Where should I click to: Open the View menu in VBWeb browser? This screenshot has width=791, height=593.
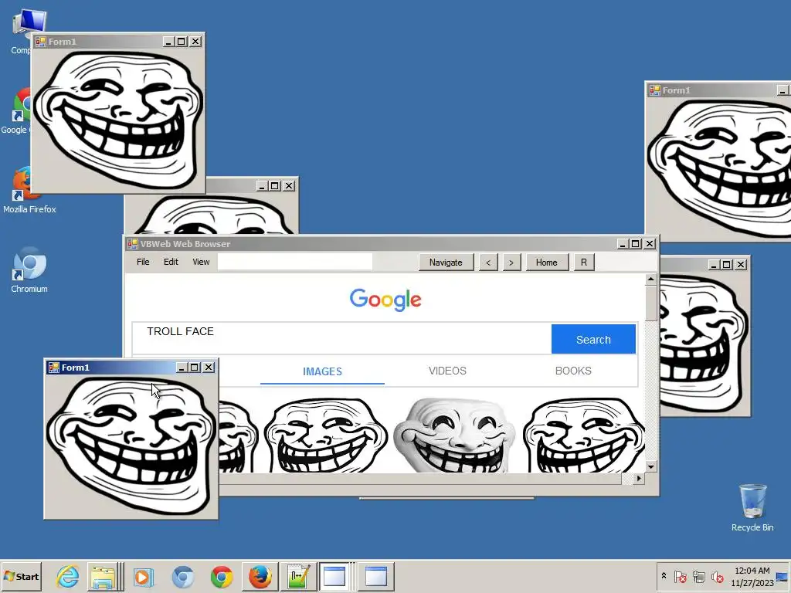tap(201, 262)
